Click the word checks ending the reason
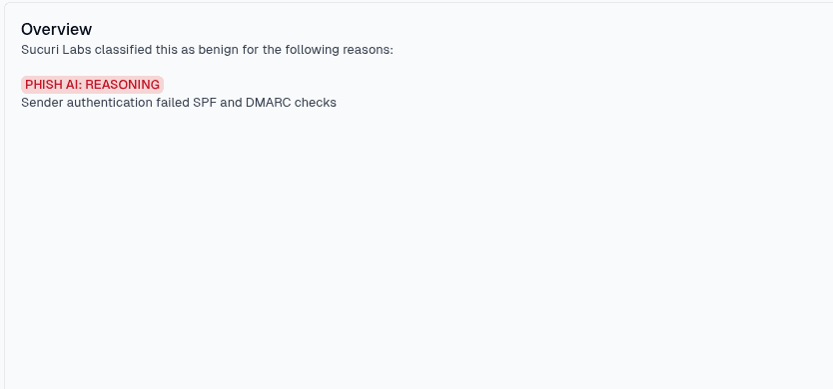This screenshot has height=389, width=833. coord(316,103)
